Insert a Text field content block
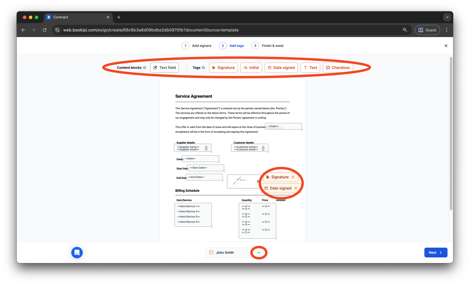Image resolution: width=470 pixels, height=285 pixels. point(165,68)
